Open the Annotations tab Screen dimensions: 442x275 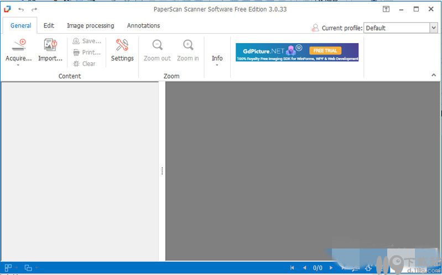[x=143, y=25]
